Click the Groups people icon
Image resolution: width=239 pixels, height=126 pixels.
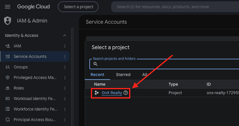[x=8, y=67]
